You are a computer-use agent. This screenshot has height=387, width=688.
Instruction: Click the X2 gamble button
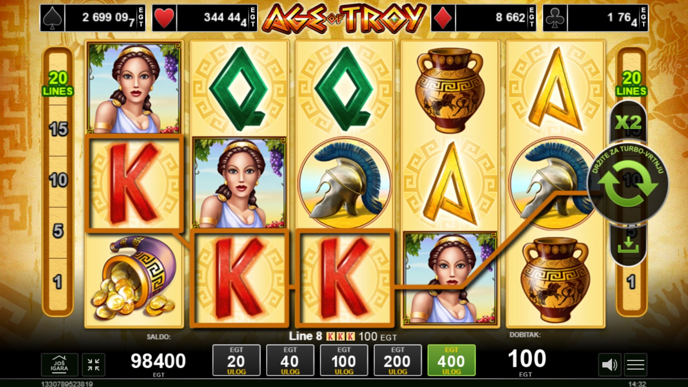628,122
